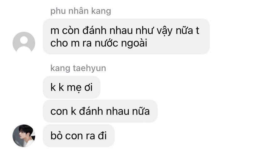Open kang taehyun's profile photo
The height and width of the screenshot is (155, 260).
point(24,136)
